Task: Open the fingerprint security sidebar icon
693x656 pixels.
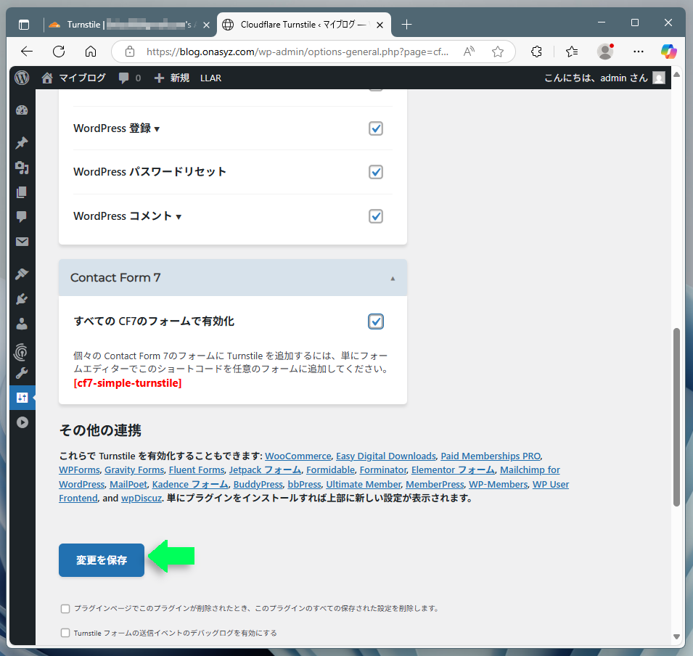Action: pos(22,352)
